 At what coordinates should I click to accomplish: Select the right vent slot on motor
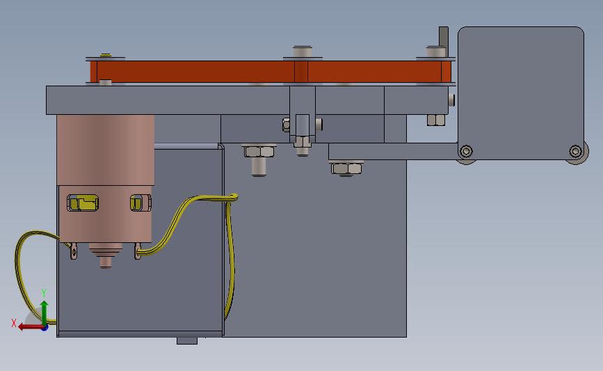coord(140,203)
